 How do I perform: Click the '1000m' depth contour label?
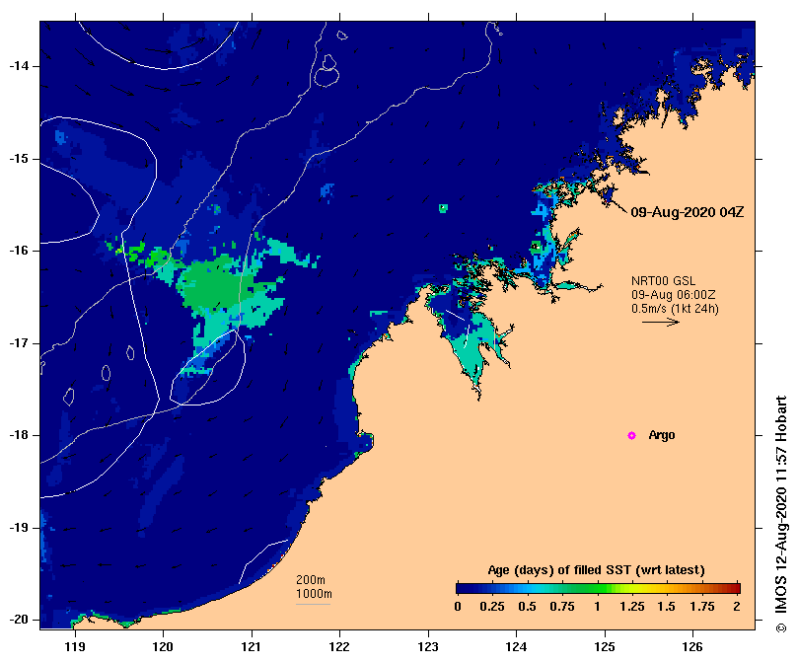(314, 594)
